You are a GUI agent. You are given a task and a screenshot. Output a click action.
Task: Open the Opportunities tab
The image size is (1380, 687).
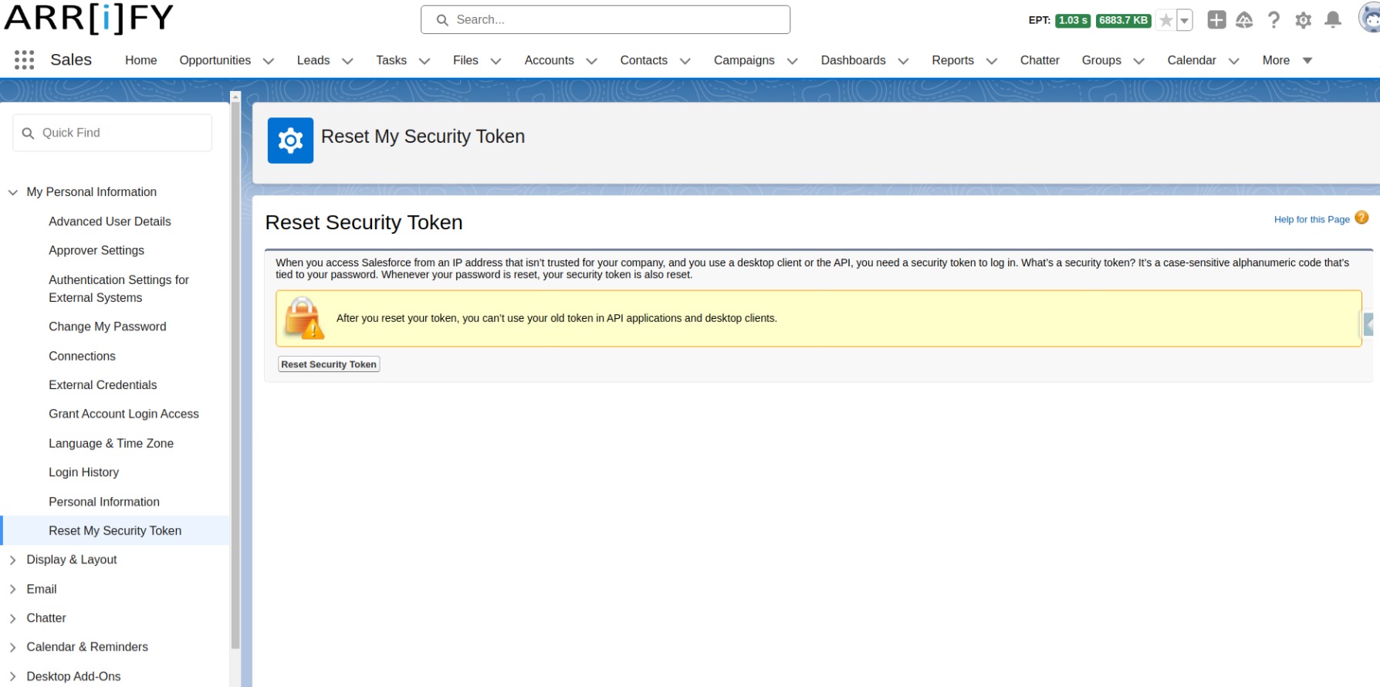pos(215,60)
